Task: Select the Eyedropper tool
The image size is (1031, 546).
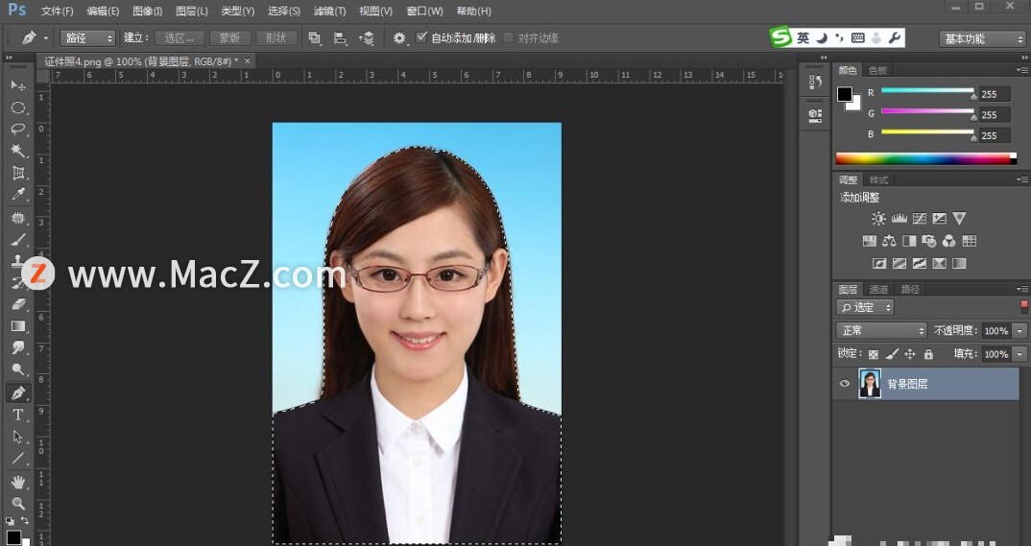Action: click(x=17, y=195)
